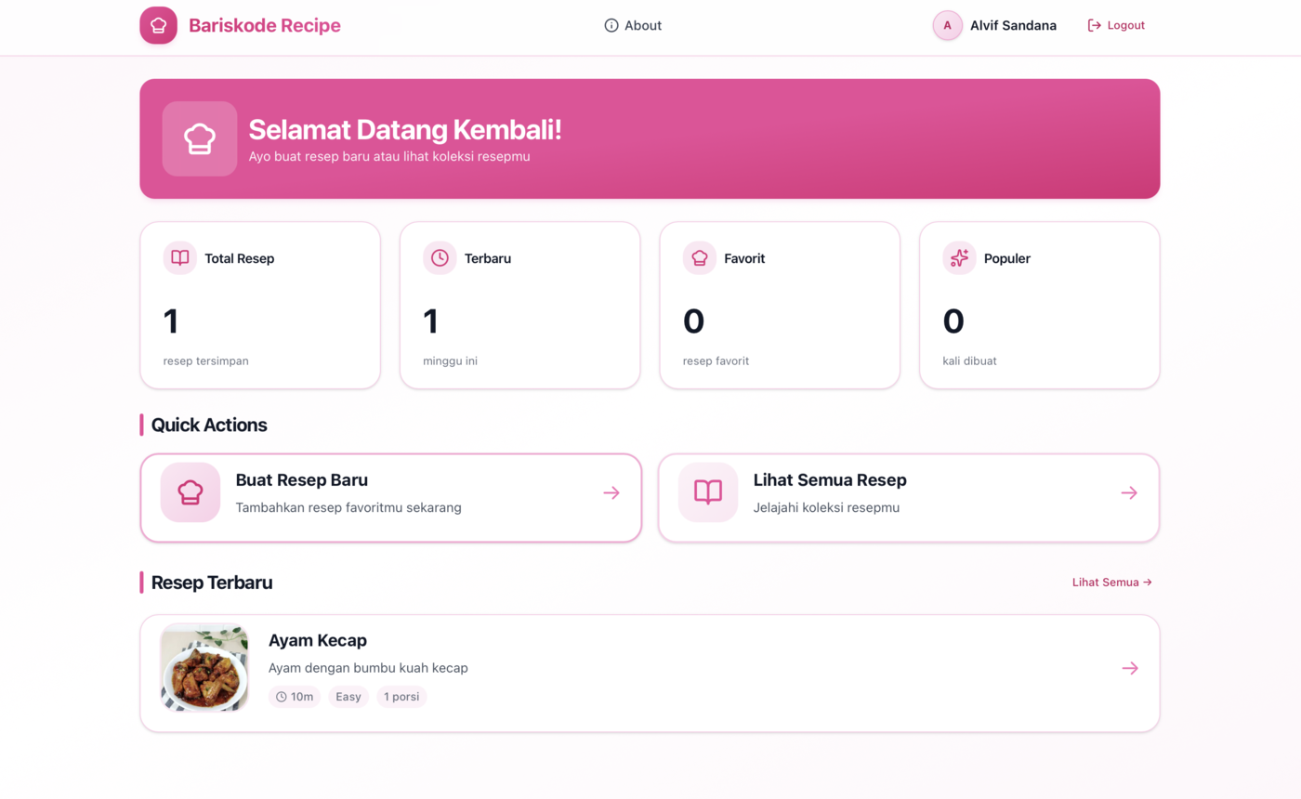1301x799 pixels.
Task: Click the clock icon on Terbaru card
Action: click(x=439, y=258)
